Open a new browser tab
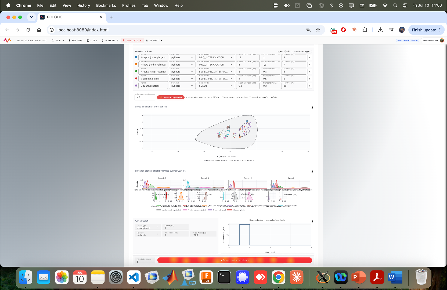This screenshot has width=447, height=290. tap(112, 17)
